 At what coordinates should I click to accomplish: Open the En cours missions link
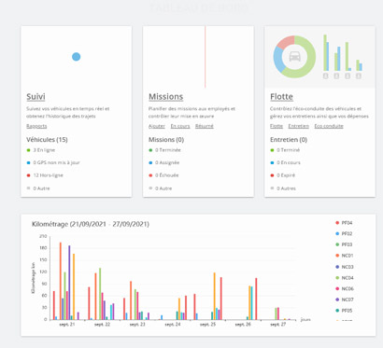pos(180,126)
